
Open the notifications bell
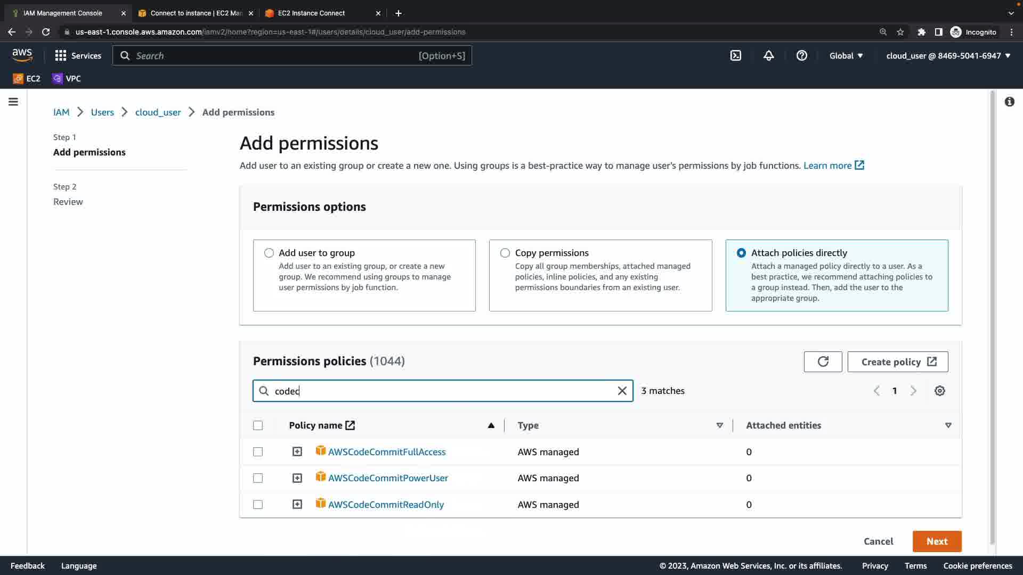click(768, 55)
